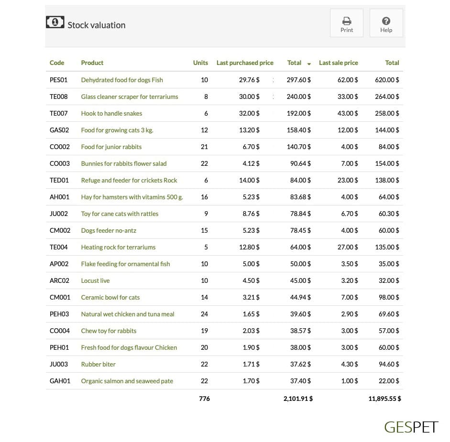The height and width of the screenshot is (442, 450).
Task: Click the Print printer icon
Action: point(346,21)
